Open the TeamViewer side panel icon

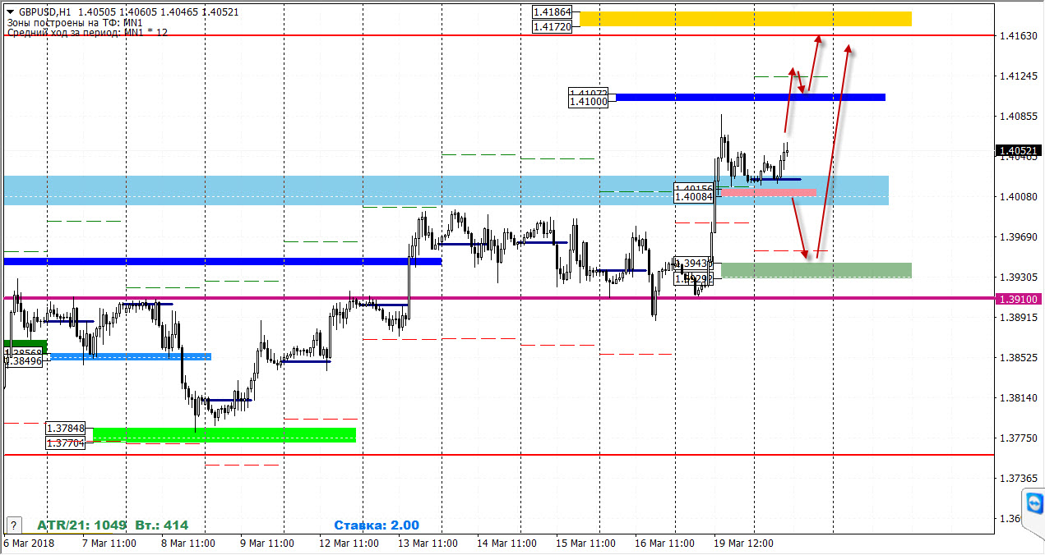[1034, 502]
